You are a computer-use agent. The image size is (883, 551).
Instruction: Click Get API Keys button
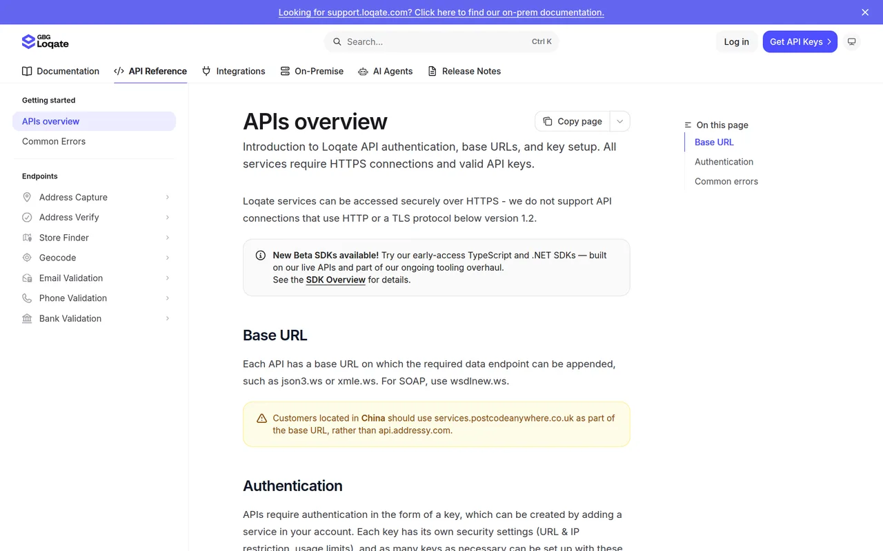coord(800,42)
